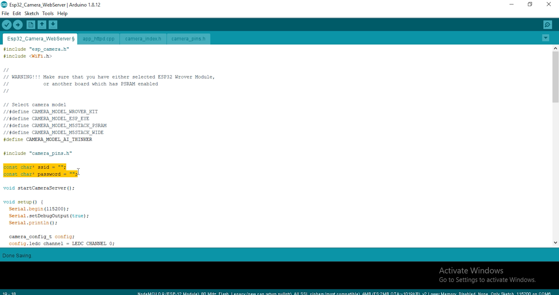
Task: Click the scrollbar up arrow
Action: point(556,48)
